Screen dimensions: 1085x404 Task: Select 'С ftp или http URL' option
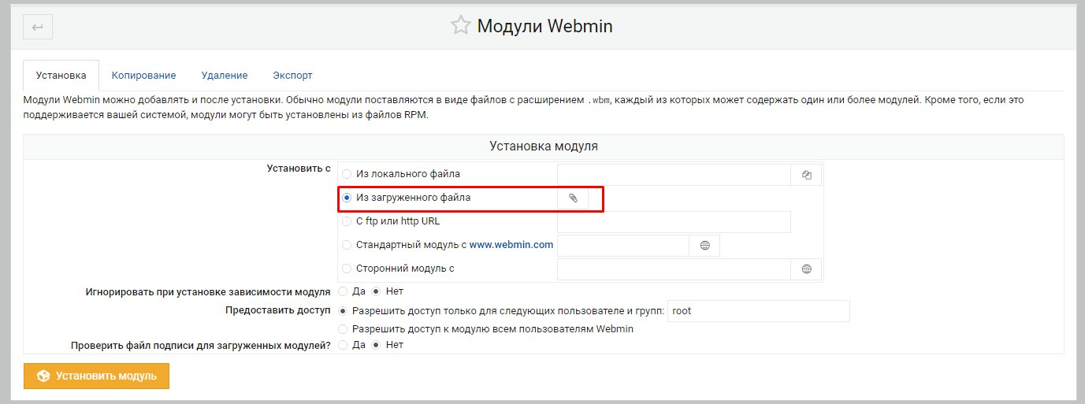pos(347,221)
